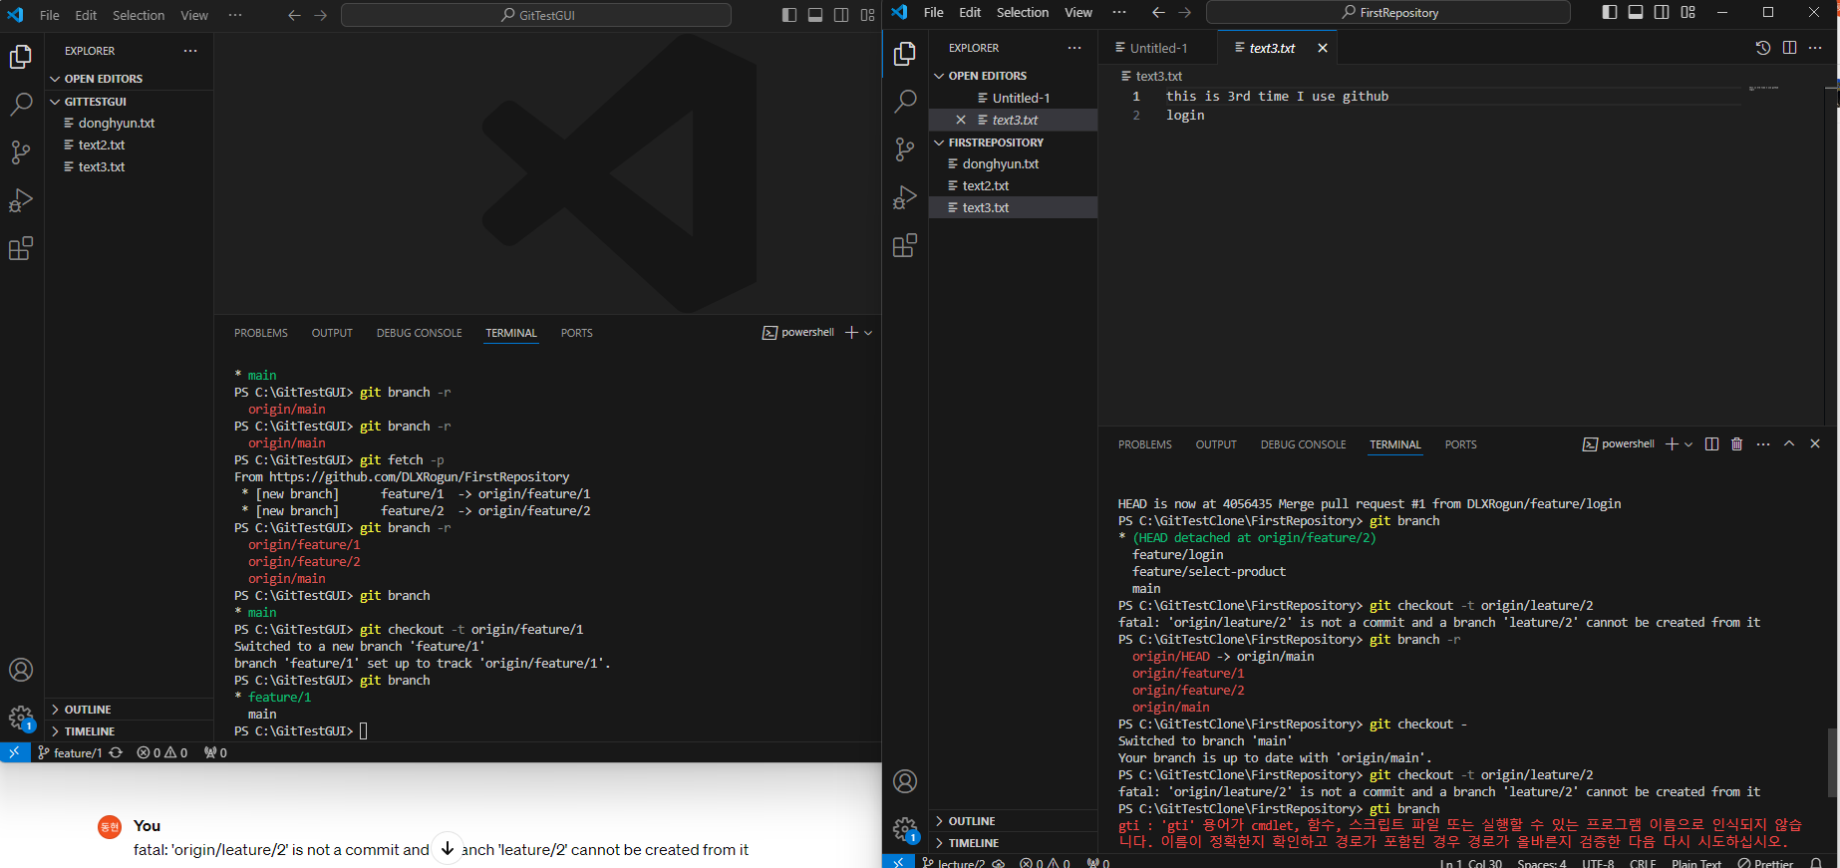
Task: Open Search view in GitTestGUI window
Action: (x=21, y=104)
